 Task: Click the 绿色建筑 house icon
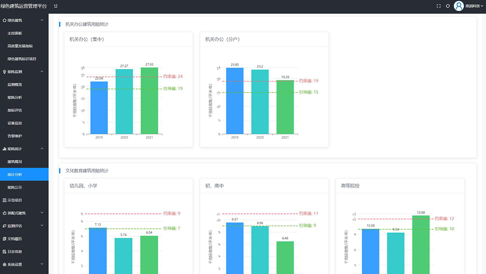tap(4, 20)
